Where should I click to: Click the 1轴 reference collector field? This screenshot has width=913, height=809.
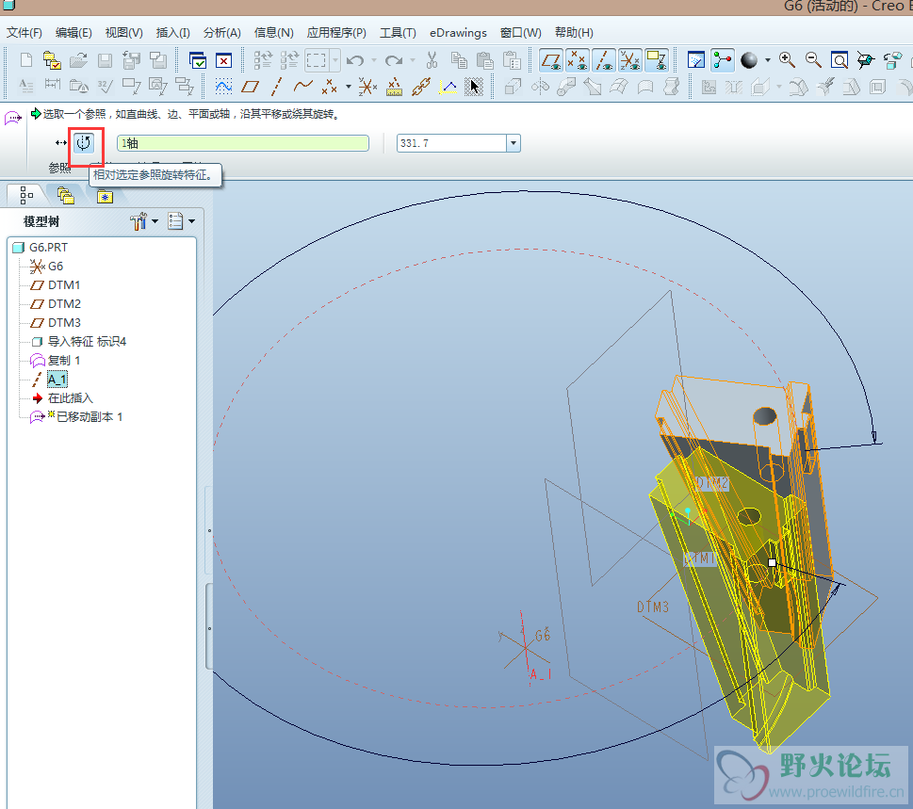(242, 143)
